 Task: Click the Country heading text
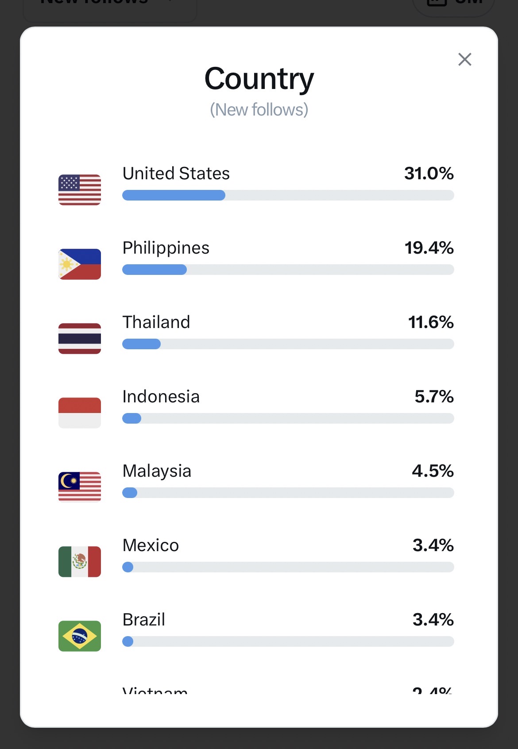coord(259,79)
